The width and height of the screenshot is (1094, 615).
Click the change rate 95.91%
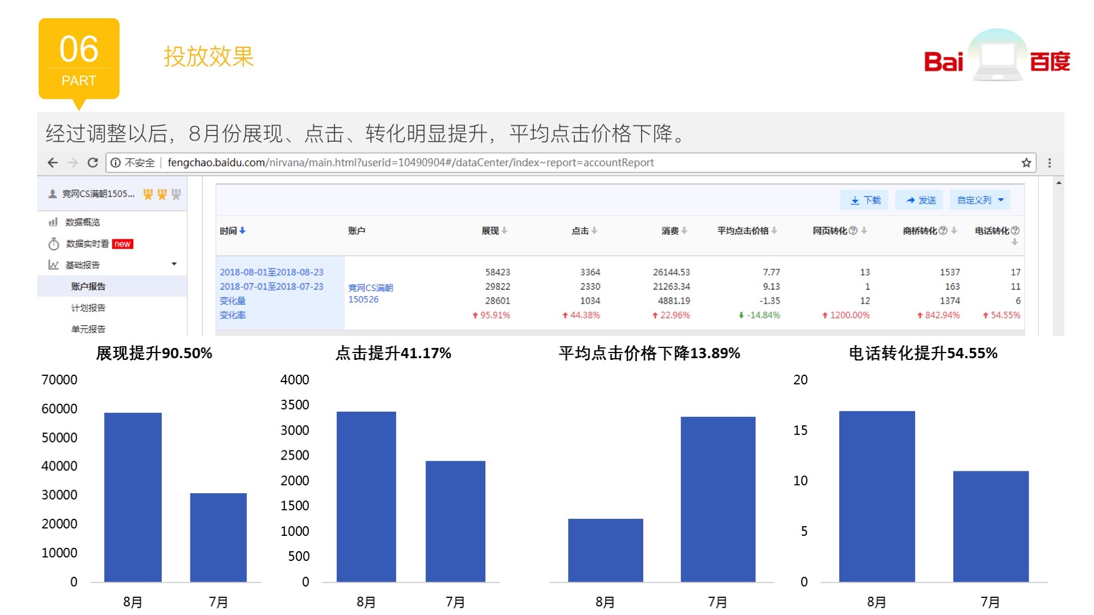(x=491, y=315)
